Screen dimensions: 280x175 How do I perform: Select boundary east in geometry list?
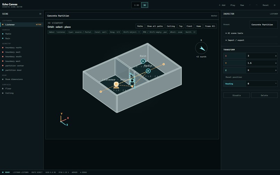(x=22, y=52)
